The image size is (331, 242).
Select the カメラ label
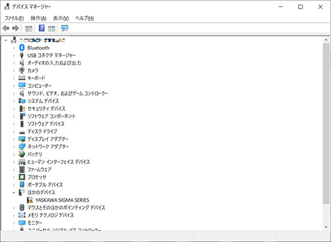pos(33,71)
